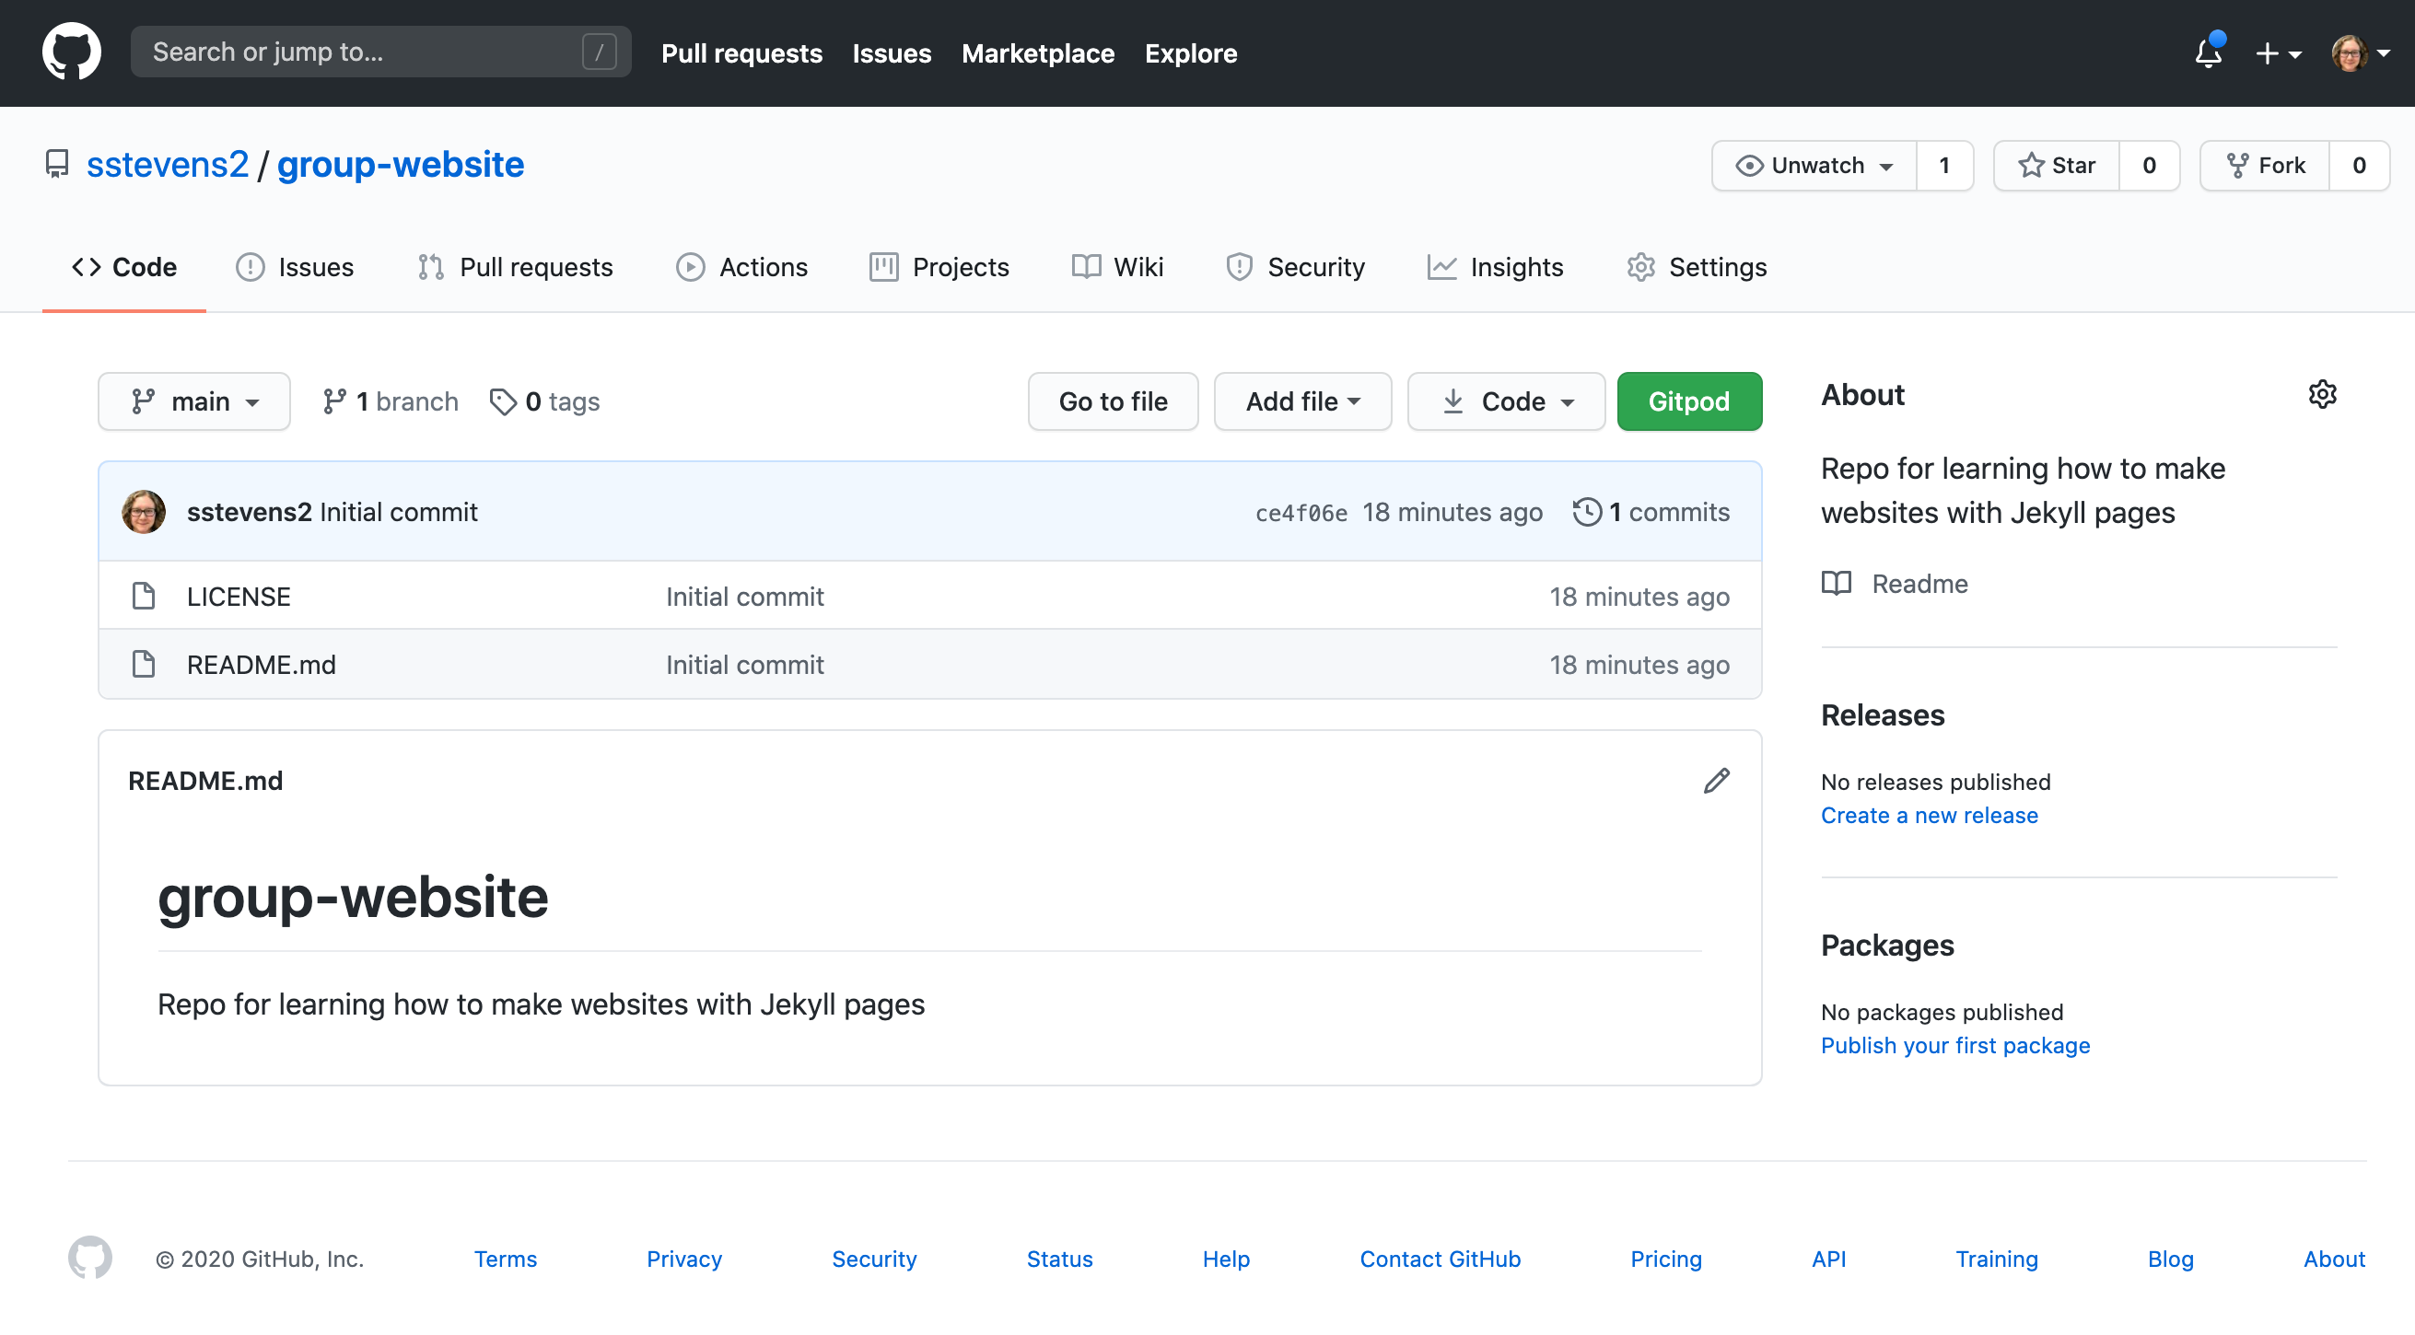This screenshot has width=2415, height=1335.
Task: Click Create a new release link
Action: [x=1929, y=815]
